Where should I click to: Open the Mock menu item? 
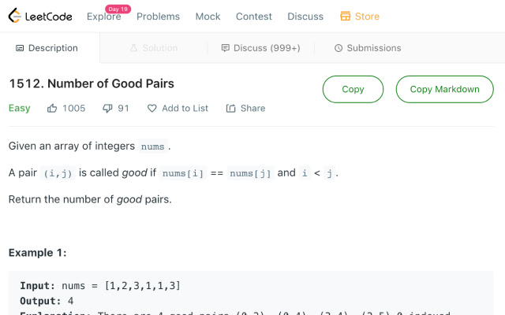point(208,17)
